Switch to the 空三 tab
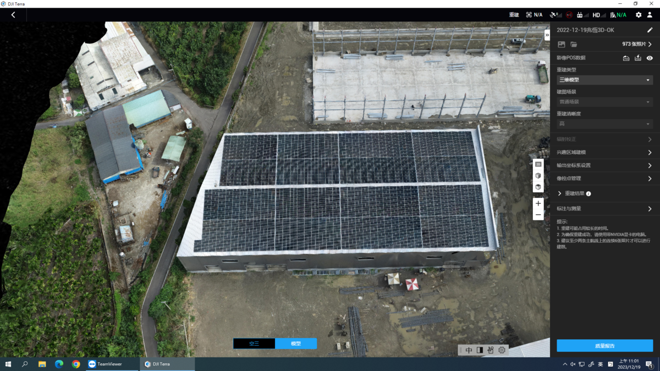Viewport: 660px width, 371px height. tap(254, 344)
